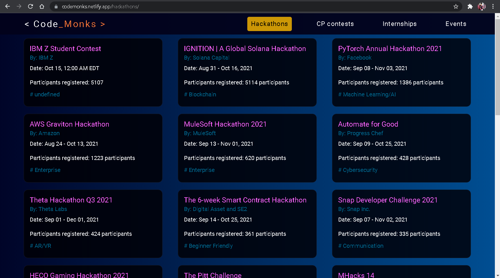Click the '# Communication' tag

pos(361,246)
